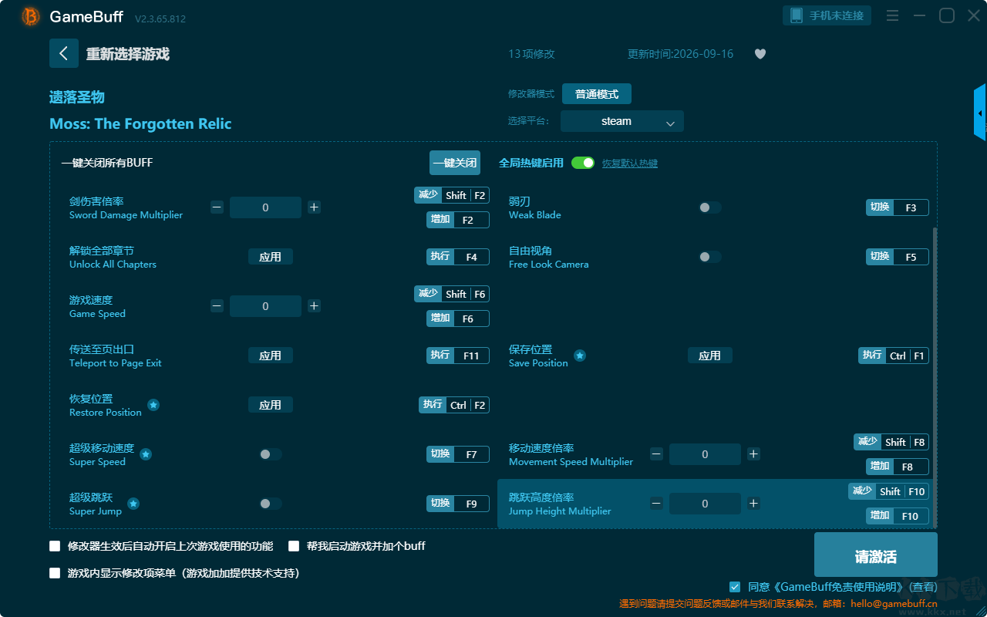Click the F4 execute hotkey
This screenshot has height=617, width=987.
[x=458, y=257]
